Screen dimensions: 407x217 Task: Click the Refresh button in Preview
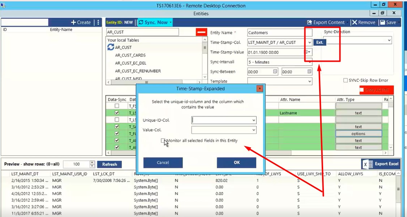click(x=109, y=164)
